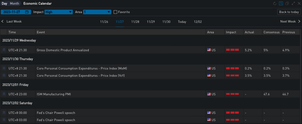Bookmark the 03:00 Fed's Chair Powell speech
This screenshot has height=124, width=302.
tap(4, 120)
